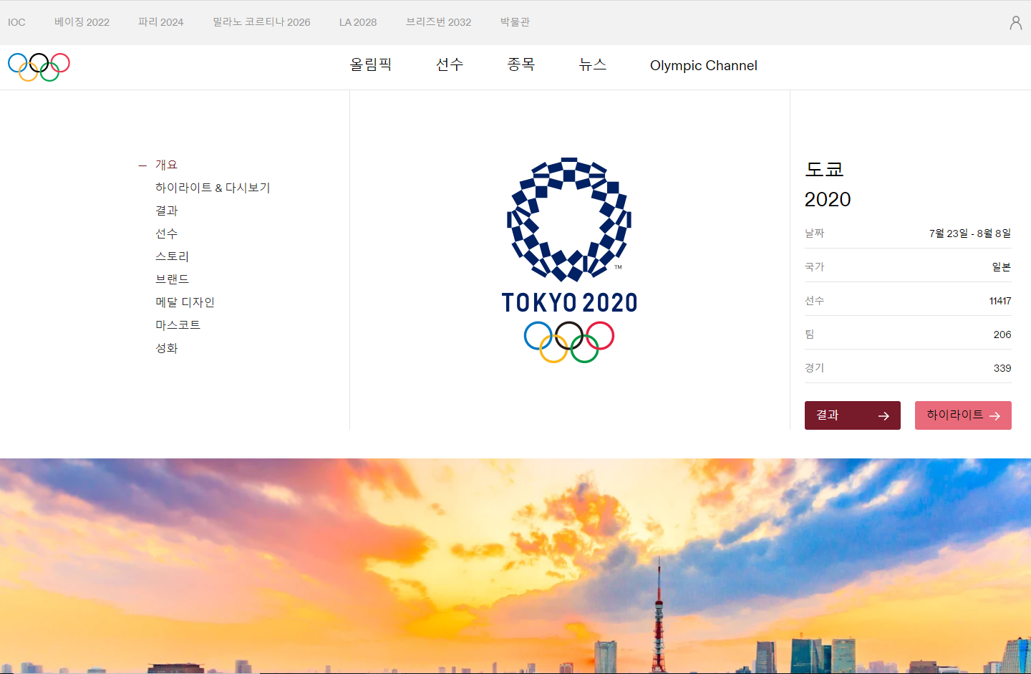Select 하이라이트 & 다시보기 in side navigation

coord(213,188)
